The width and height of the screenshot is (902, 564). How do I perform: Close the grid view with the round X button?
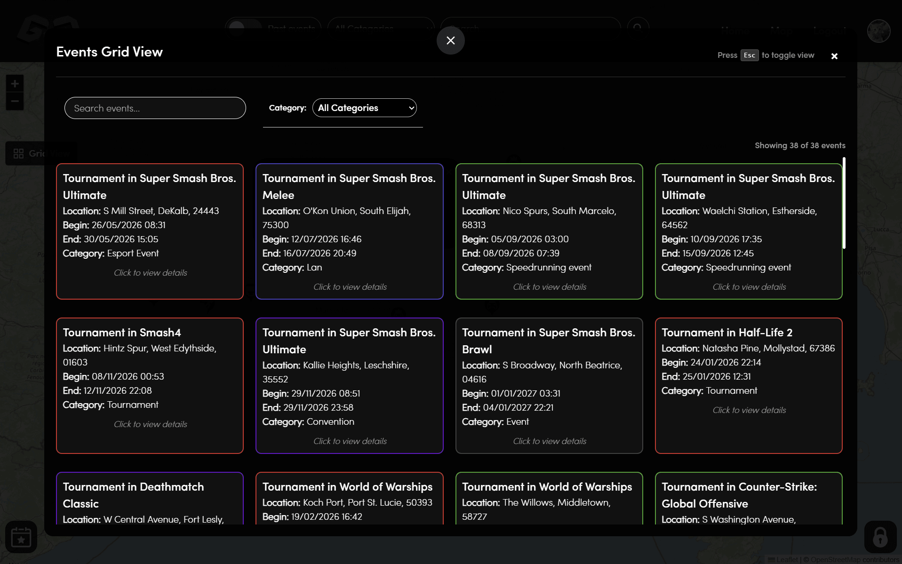(450, 41)
